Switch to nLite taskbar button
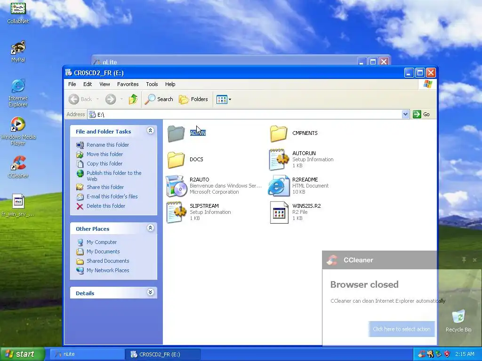 point(87,354)
